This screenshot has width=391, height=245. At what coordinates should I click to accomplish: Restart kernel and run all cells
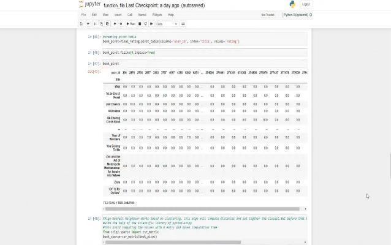coord(151,24)
